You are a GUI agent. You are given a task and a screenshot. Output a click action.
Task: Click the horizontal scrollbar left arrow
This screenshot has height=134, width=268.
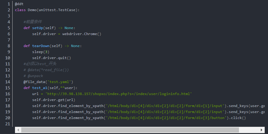(x=18, y=130)
